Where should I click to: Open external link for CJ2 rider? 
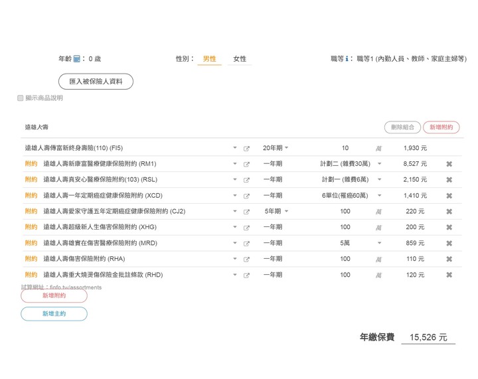click(246, 212)
